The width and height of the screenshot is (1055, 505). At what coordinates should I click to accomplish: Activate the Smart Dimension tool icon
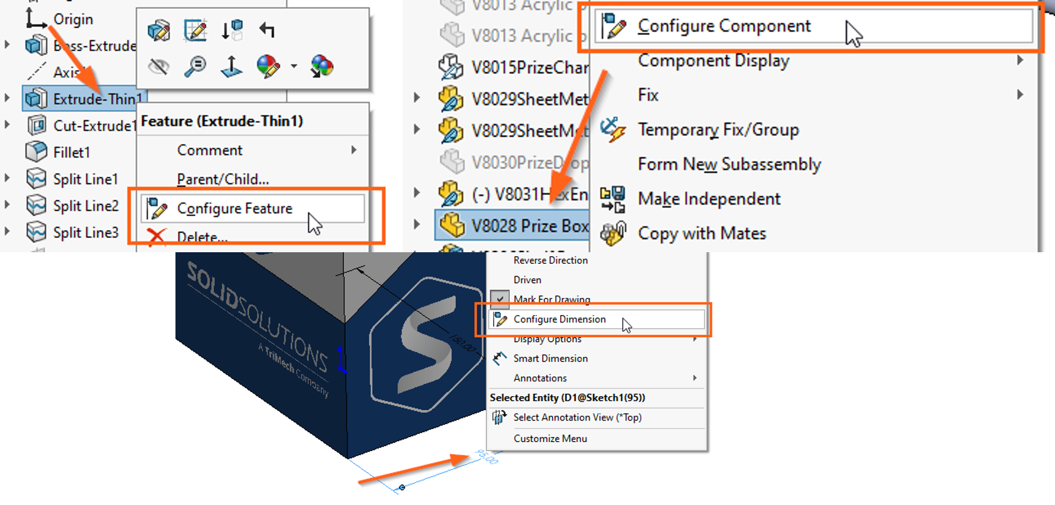tap(499, 358)
